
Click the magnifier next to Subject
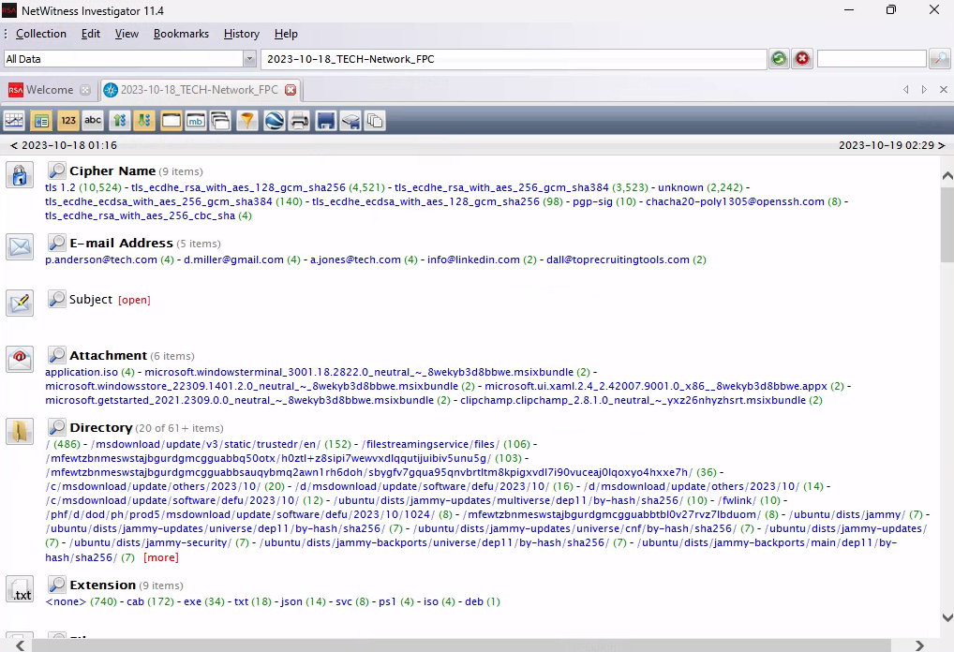pyautogui.click(x=56, y=299)
